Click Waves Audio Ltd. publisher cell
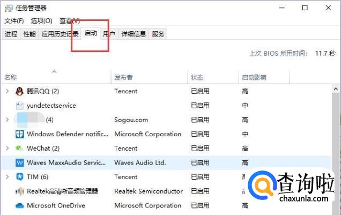The height and width of the screenshot is (215, 341). point(140,162)
